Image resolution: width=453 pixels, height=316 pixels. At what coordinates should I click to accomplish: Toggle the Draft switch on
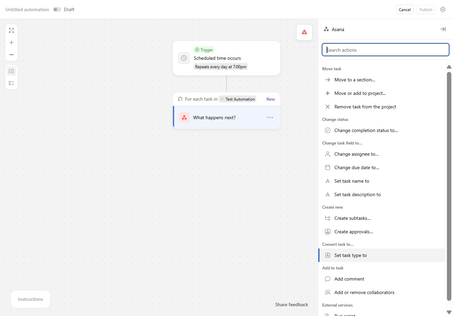[57, 9]
